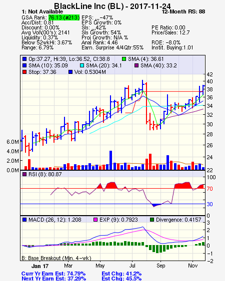The height and width of the screenshot is (281, 225).
Task: Click the Op:37.27 price legend blue square
Action: pyautogui.click(x=24, y=59)
